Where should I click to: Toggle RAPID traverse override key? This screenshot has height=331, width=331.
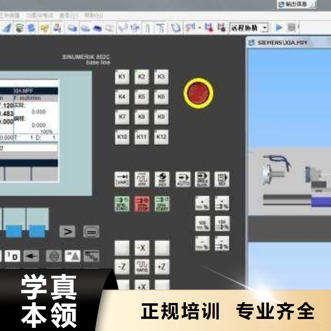(142, 267)
